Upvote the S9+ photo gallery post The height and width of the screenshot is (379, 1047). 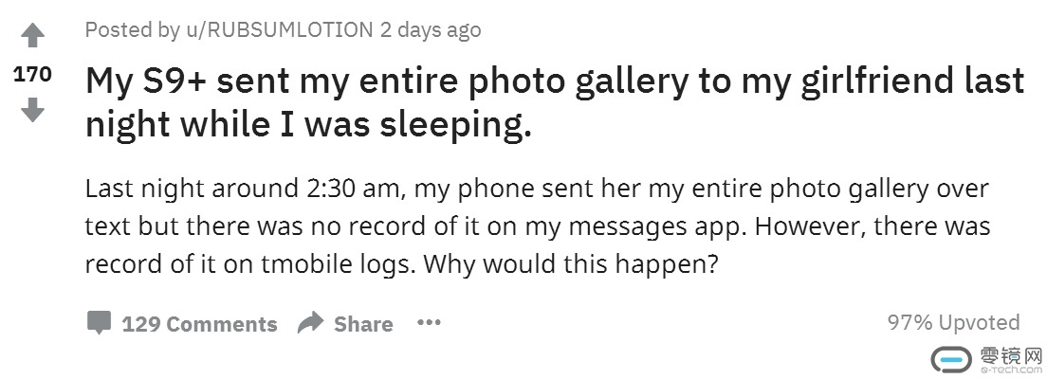pyautogui.click(x=32, y=38)
